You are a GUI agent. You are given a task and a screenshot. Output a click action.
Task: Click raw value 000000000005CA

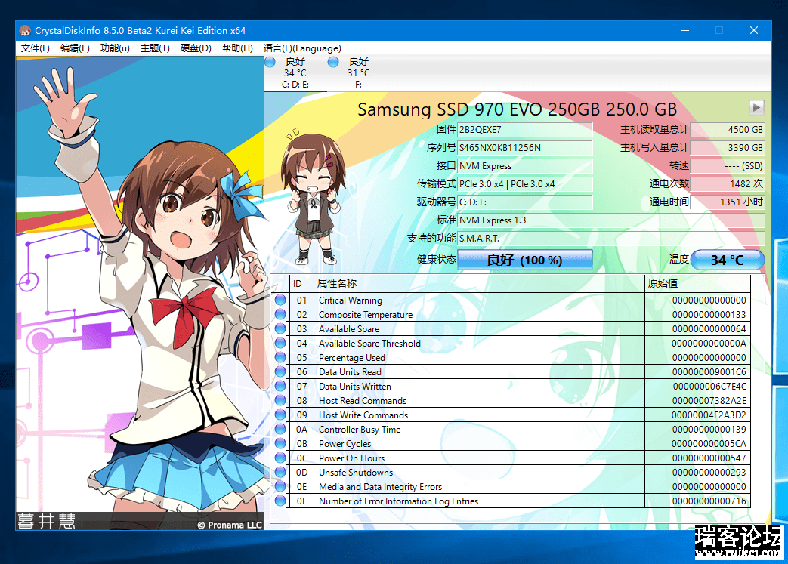[x=709, y=444]
